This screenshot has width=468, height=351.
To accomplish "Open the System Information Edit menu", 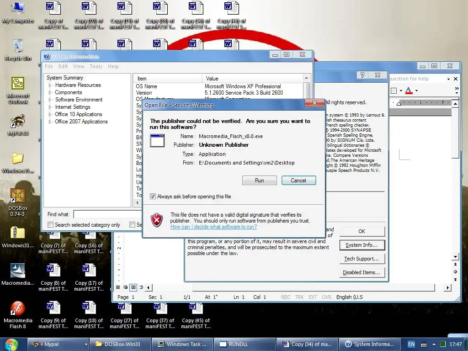I will 63,66.
